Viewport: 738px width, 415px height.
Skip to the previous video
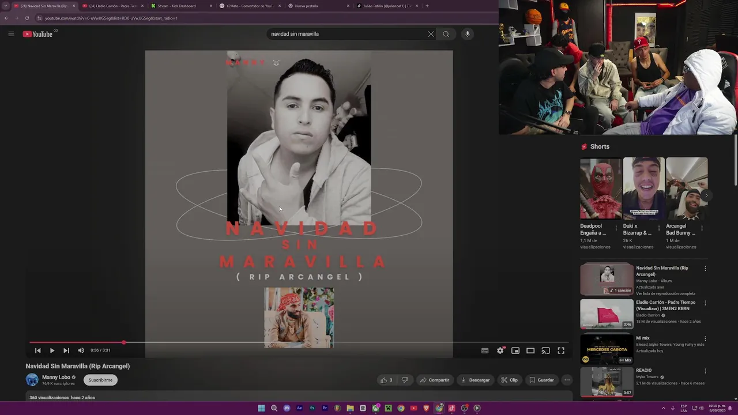coord(37,350)
